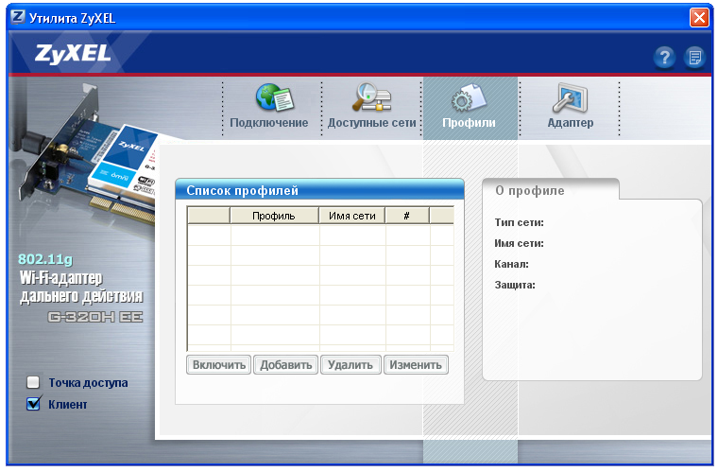Click the document notes icon in header
Screen dimensions: 718x472
[694, 58]
